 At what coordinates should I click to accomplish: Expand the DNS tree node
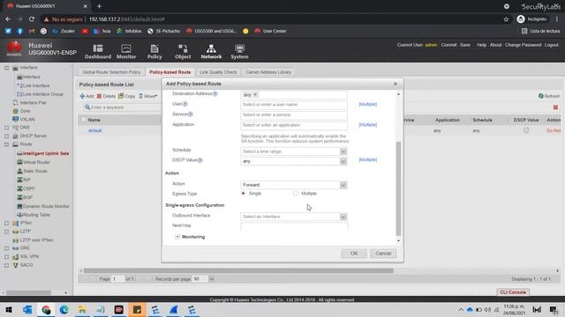6,128
